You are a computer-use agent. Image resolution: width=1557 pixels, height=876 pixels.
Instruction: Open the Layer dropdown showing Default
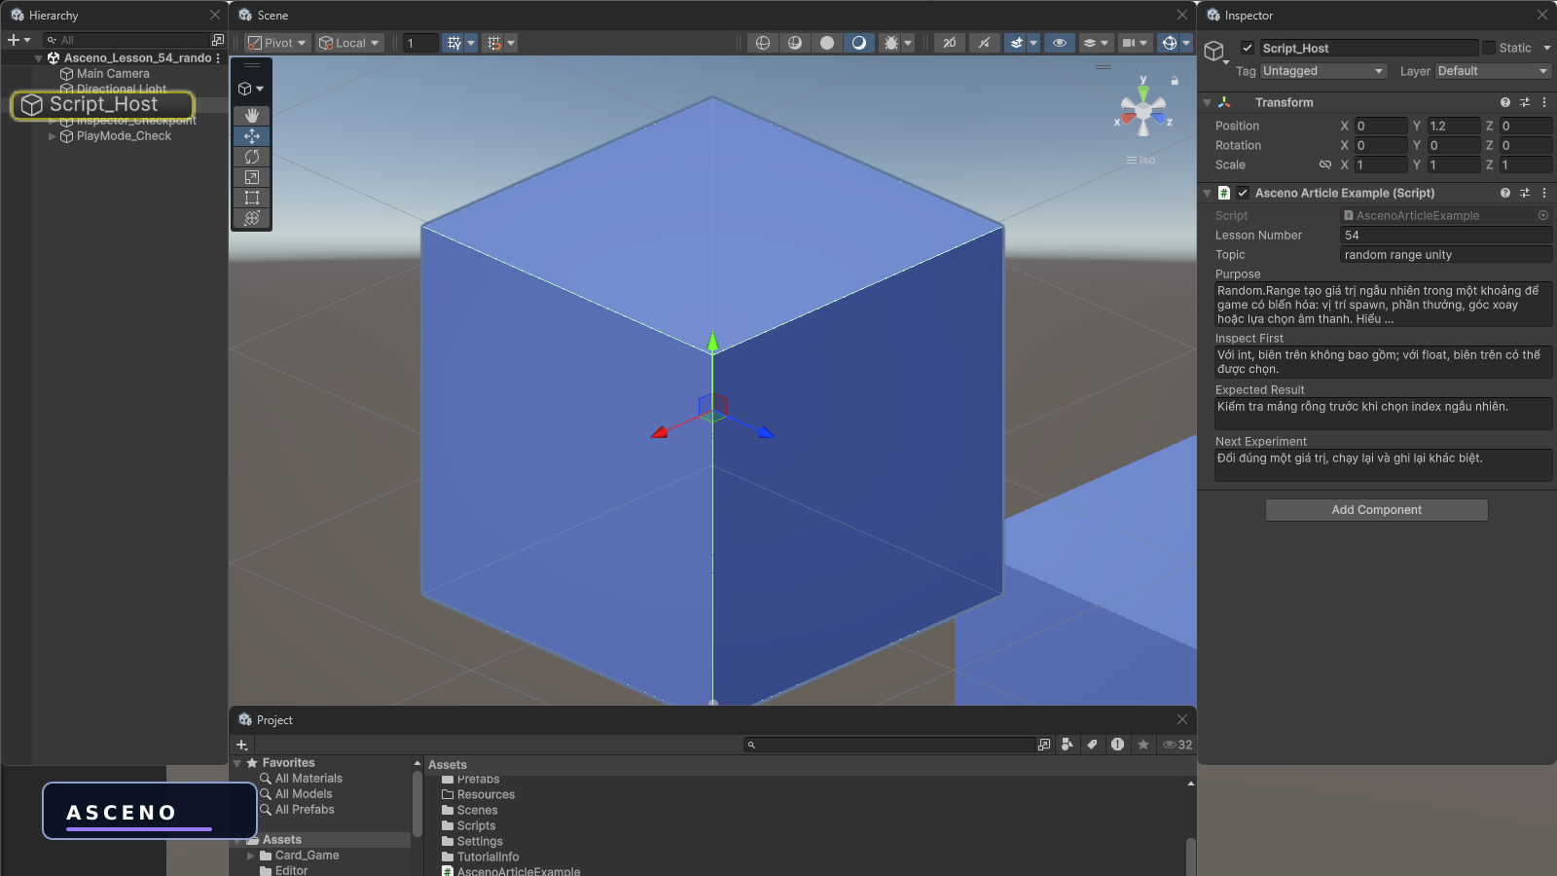1493,71
